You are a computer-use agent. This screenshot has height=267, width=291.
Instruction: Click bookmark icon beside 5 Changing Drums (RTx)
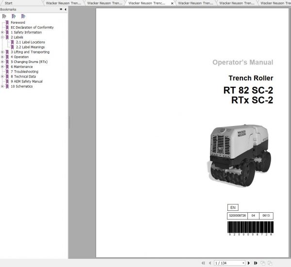tap(7, 62)
